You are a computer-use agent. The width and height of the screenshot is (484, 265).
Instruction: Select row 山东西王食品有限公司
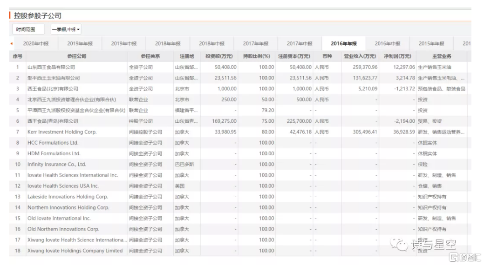(240, 67)
